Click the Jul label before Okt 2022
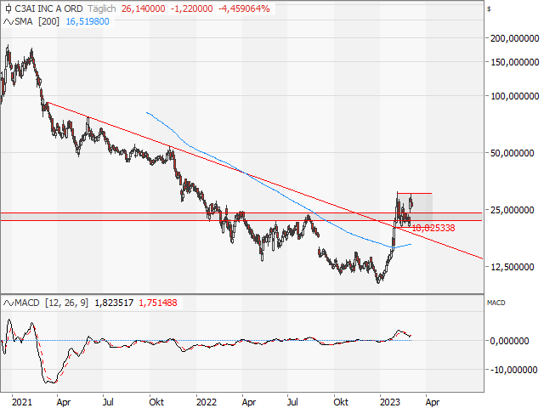This screenshot has height=408, width=544. (x=292, y=402)
